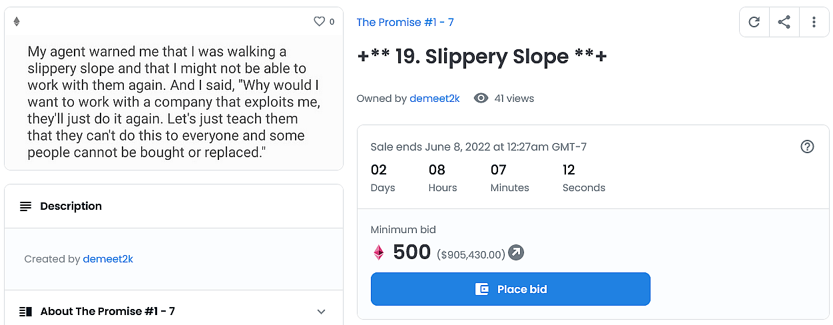Click the red Ethereum icon next to 500
Image resolution: width=833 pixels, height=325 pixels.
click(378, 253)
